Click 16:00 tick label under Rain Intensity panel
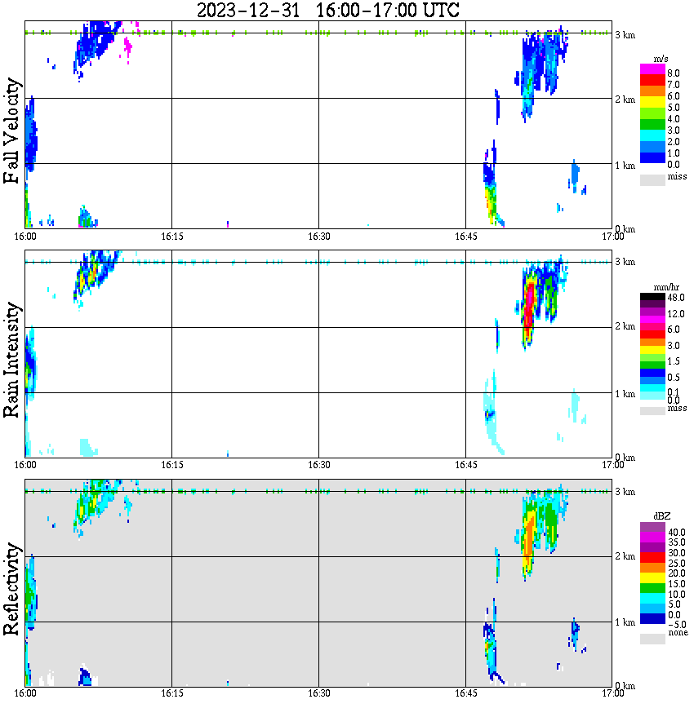This screenshot has width=694, height=708. click(25, 465)
